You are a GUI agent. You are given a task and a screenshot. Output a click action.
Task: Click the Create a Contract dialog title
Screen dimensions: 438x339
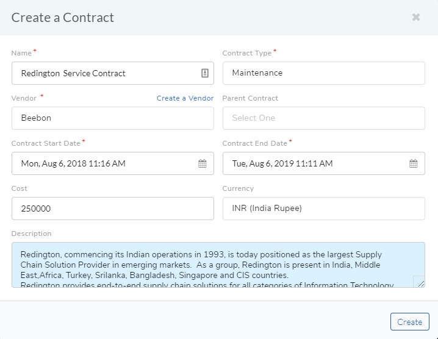(x=63, y=18)
